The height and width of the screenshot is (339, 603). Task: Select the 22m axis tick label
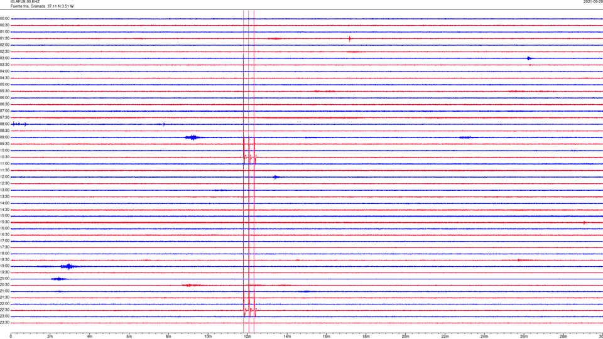[445, 336]
